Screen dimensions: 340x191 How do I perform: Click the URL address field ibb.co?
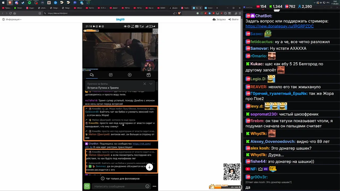click(106, 13)
